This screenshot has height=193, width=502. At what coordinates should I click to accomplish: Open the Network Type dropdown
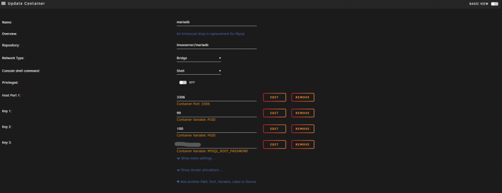click(198, 58)
